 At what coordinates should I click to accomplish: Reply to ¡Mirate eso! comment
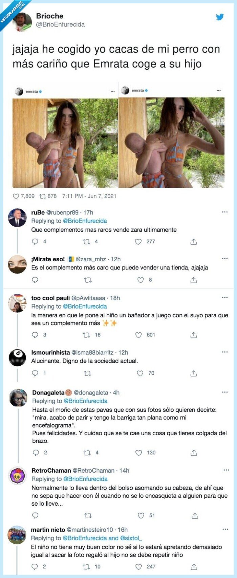[x=35, y=280]
